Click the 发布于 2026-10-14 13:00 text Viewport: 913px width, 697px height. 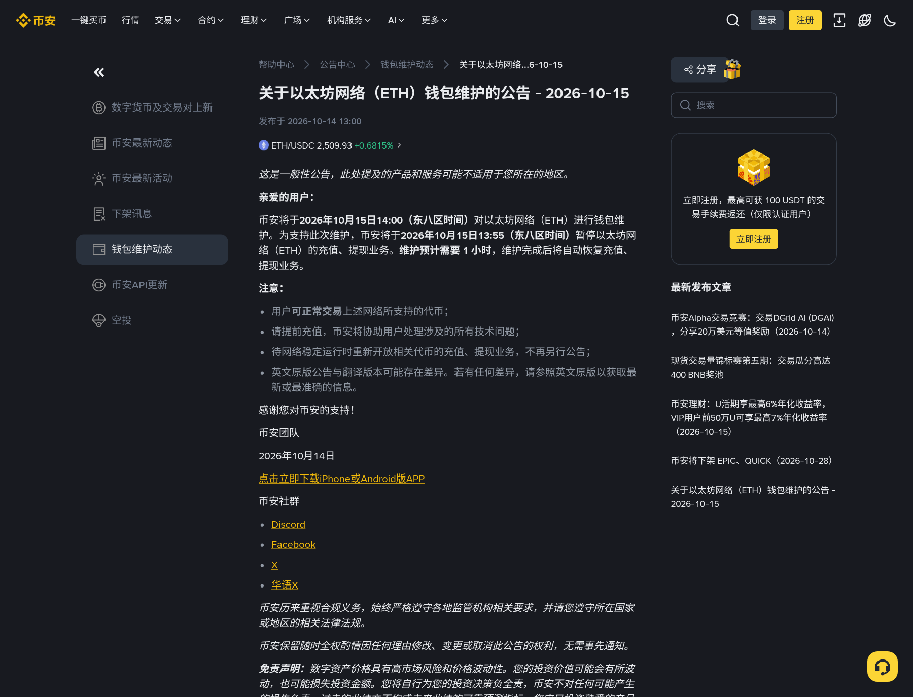[x=310, y=121]
